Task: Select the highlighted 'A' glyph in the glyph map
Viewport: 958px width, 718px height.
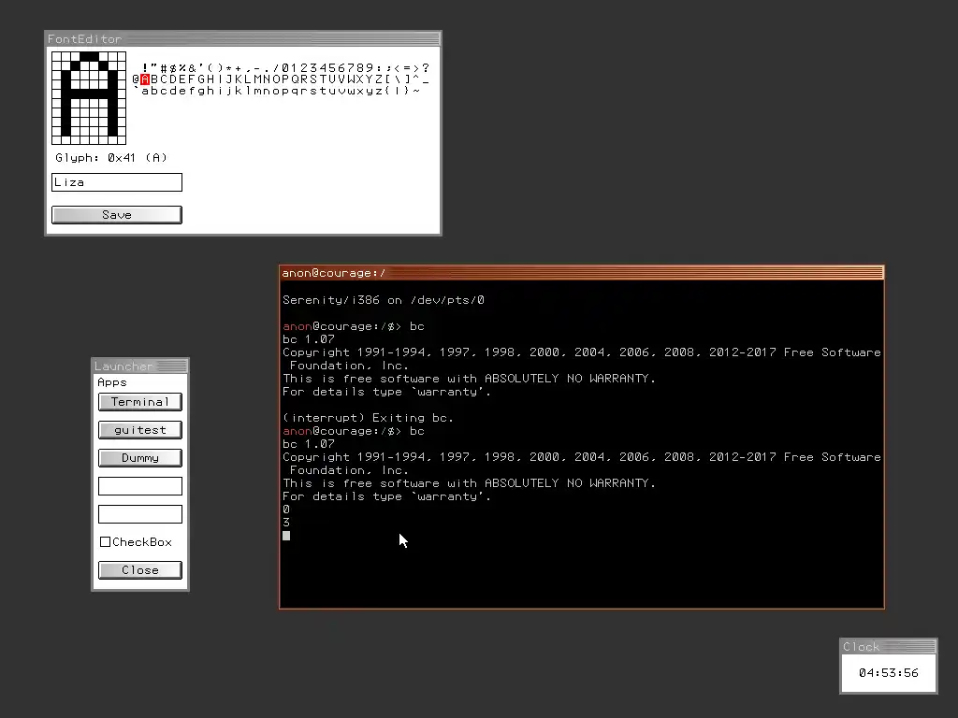Action: tap(145, 79)
